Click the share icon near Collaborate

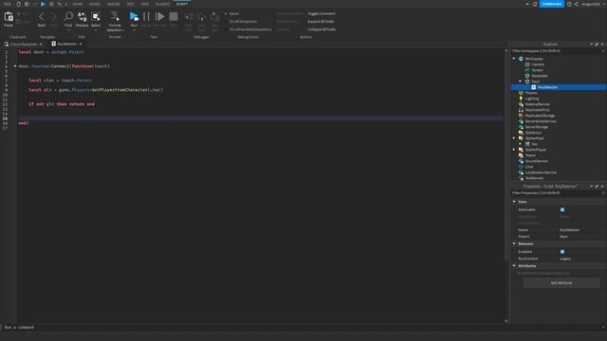coord(576,4)
